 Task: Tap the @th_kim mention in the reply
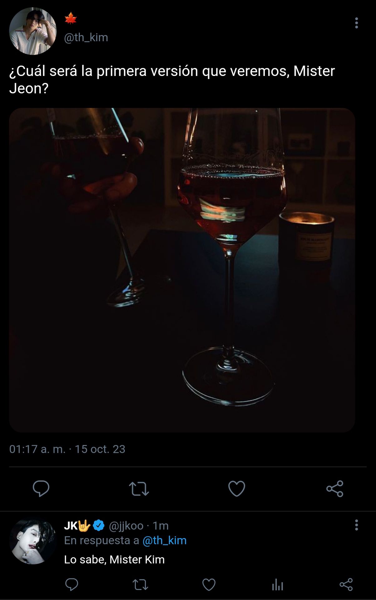pos(164,540)
